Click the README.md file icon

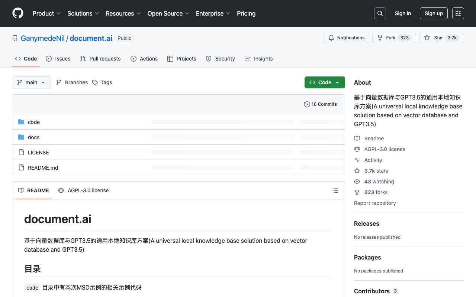coord(21,168)
